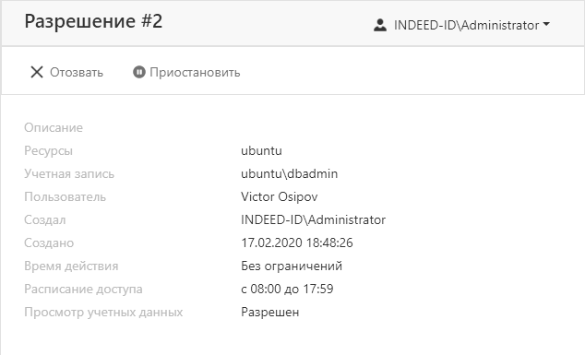
Task: Click the Учетная запись field label
Action: (69, 174)
